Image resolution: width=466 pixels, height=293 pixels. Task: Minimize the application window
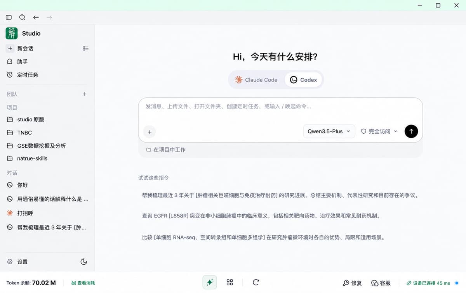coord(420,5)
